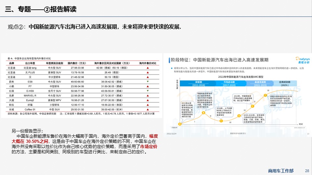This screenshot has height=175, width=312.
Task: Click the yellow marker E on the AMC curve
Action: (x=252, y=106)
